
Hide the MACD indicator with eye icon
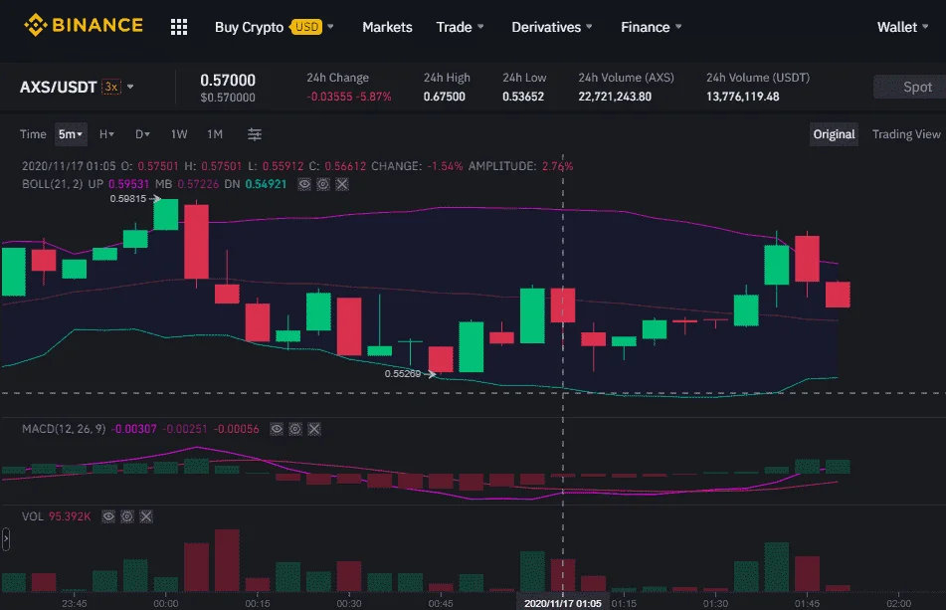tap(277, 429)
